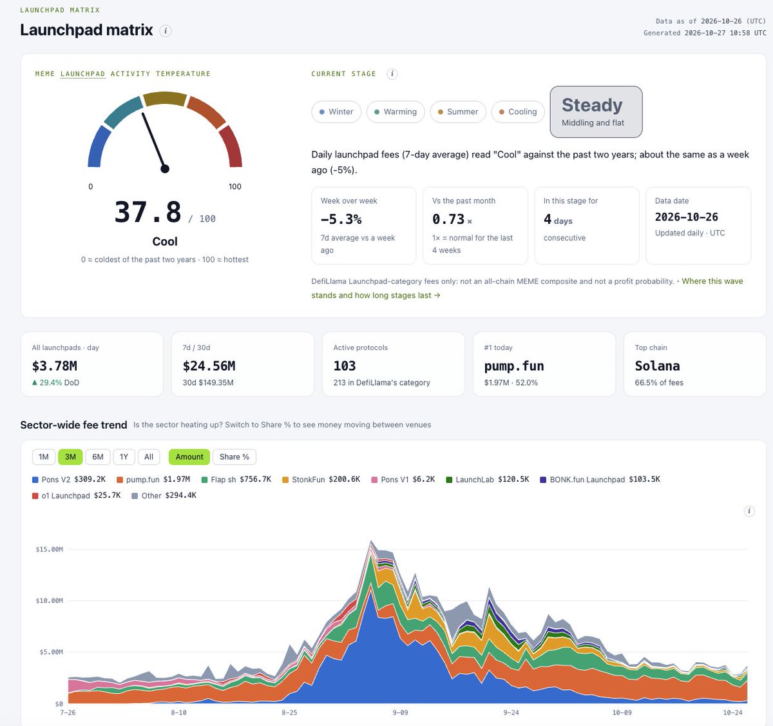Click the 0.73× past month value
The image size is (773, 726).
452,219
